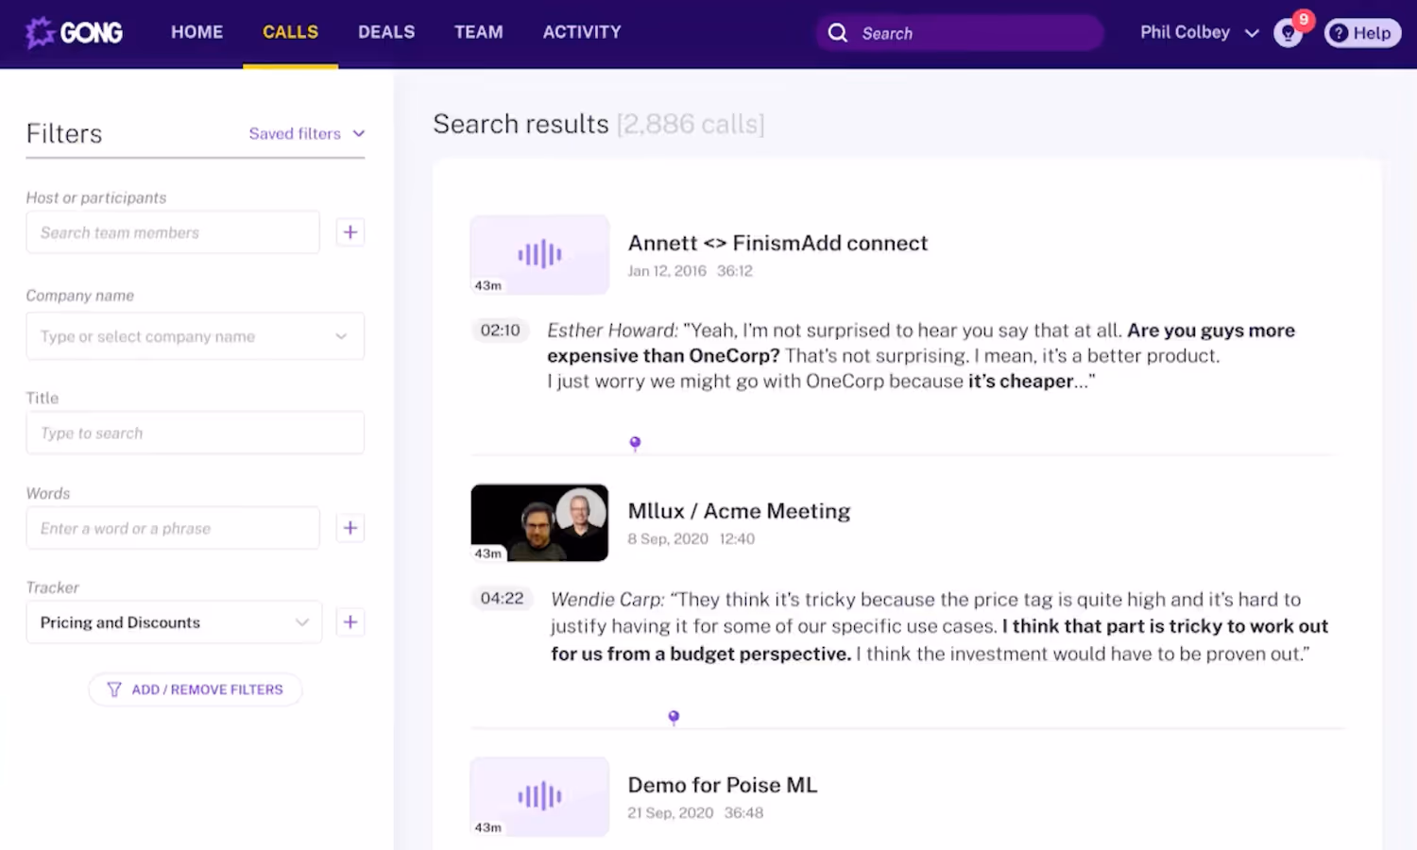Open the Phil Colbey user menu

[x=1200, y=33]
